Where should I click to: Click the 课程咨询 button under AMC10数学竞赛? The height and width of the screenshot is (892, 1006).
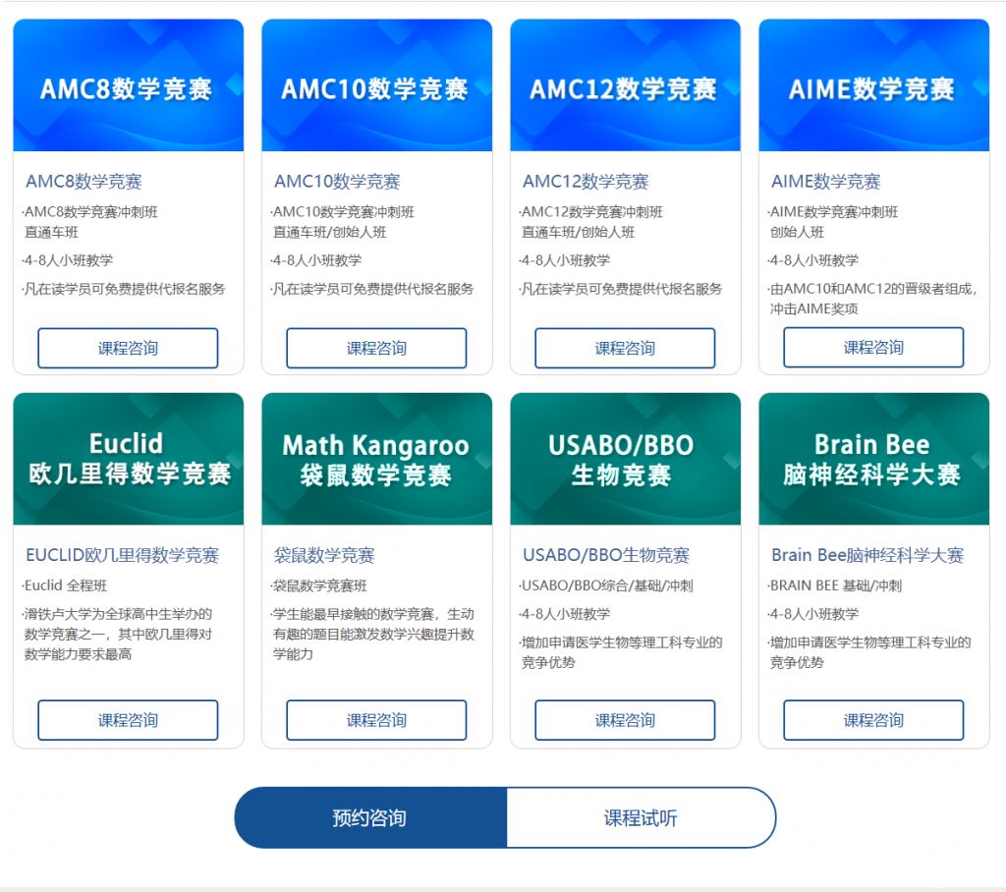click(376, 348)
